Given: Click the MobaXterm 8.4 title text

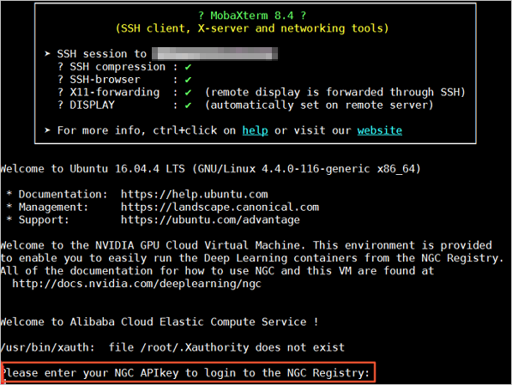Looking at the screenshot, I should pyautogui.click(x=252, y=15).
